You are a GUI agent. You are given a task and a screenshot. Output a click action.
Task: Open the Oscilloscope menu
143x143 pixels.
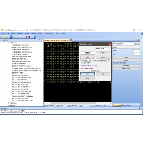(49, 34)
